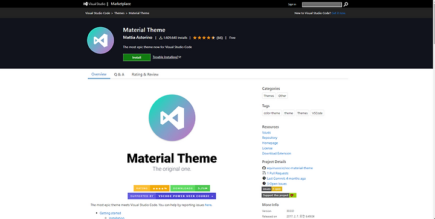The height and width of the screenshot is (219, 435).
Task: Open the License resource link
Action: click(x=267, y=148)
